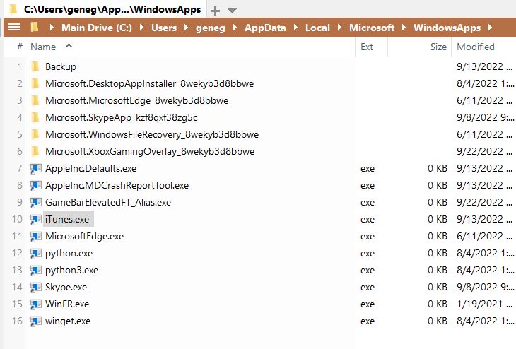The width and height of the screenshot is (516, 349).
Task: Click exe extension of Skype.exe row
Action: pyautogui.click(x=368, y=287)
